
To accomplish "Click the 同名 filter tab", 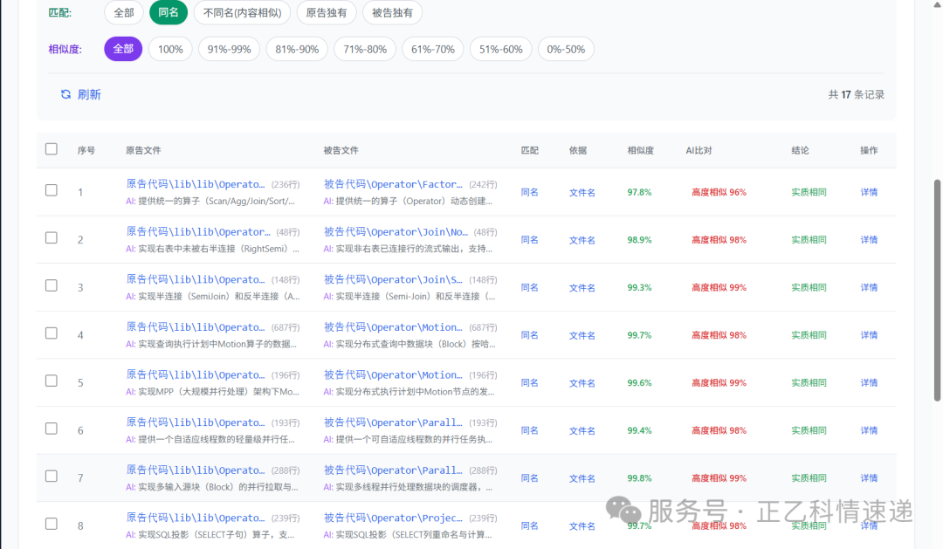I will [x=168, y=13].
